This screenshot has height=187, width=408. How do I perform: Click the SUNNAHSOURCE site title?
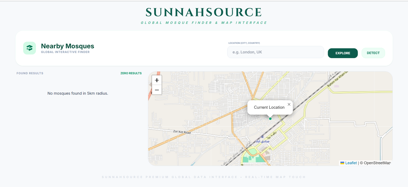204,12
